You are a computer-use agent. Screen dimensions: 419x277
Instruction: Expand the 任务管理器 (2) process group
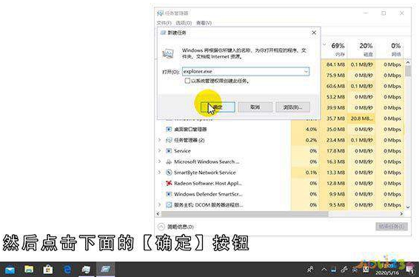coord(159,140)
